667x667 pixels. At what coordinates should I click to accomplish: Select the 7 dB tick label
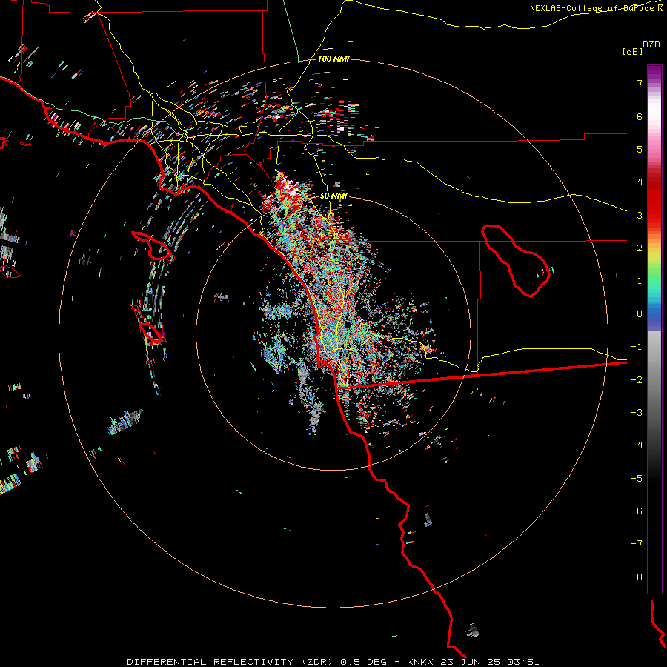click(640, 83)
